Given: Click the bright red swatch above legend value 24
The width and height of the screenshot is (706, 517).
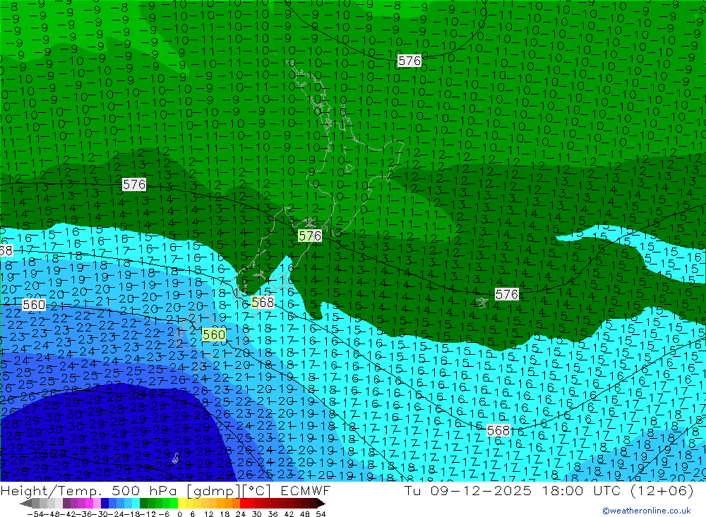Looking at the screenshot, I should (x=244, y=503).
